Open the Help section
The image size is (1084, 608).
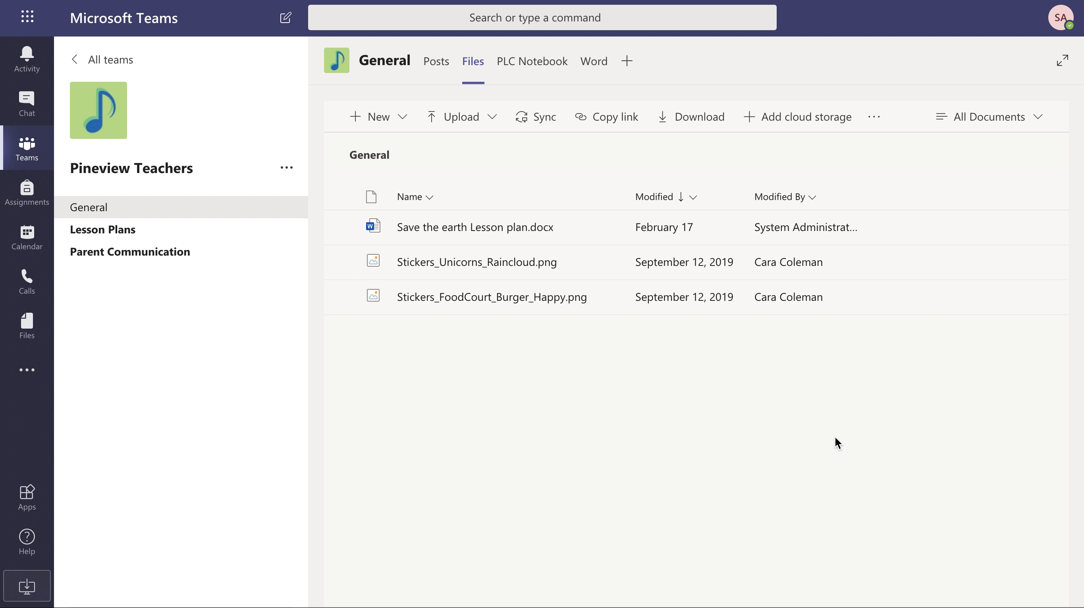pyautogui.click(x=27, y=541)
